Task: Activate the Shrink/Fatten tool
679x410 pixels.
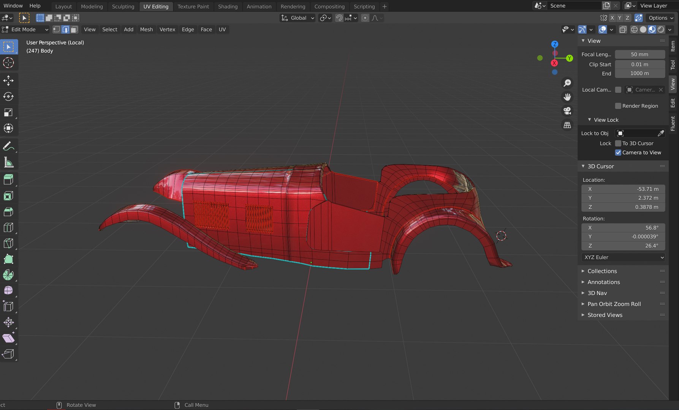Action: (x=8, y=322)
